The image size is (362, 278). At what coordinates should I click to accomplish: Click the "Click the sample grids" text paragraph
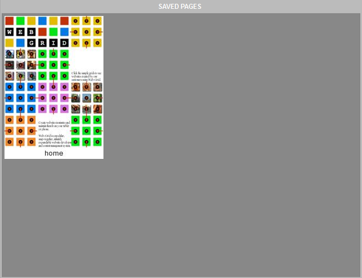coord(86,76)
